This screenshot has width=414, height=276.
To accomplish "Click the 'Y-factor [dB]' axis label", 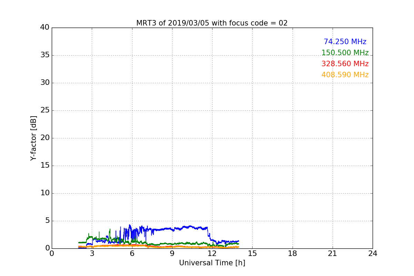I will click(x=33, y=138).
